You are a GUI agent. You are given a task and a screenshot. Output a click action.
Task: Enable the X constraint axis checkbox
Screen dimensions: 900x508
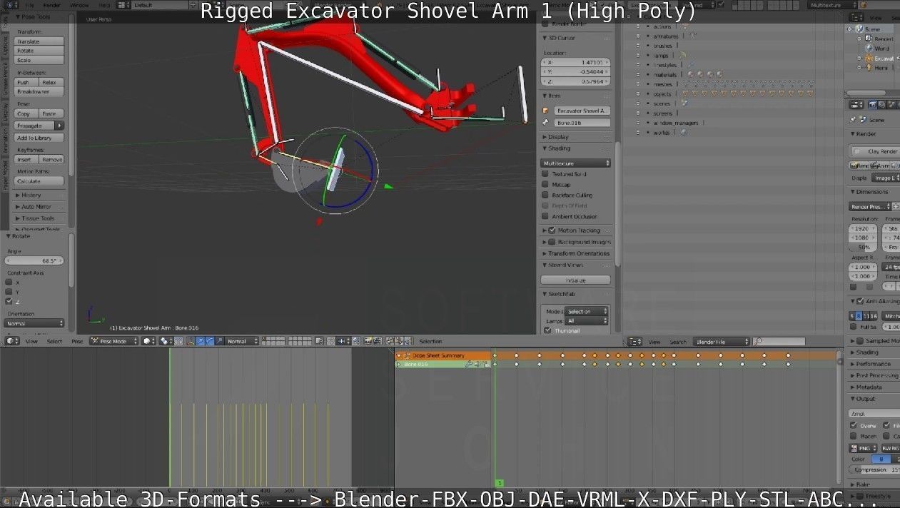pos(9,283)
